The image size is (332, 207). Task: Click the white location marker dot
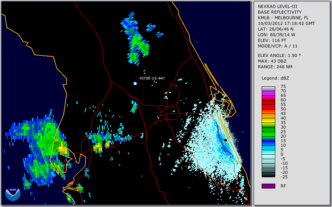(135, 83)
